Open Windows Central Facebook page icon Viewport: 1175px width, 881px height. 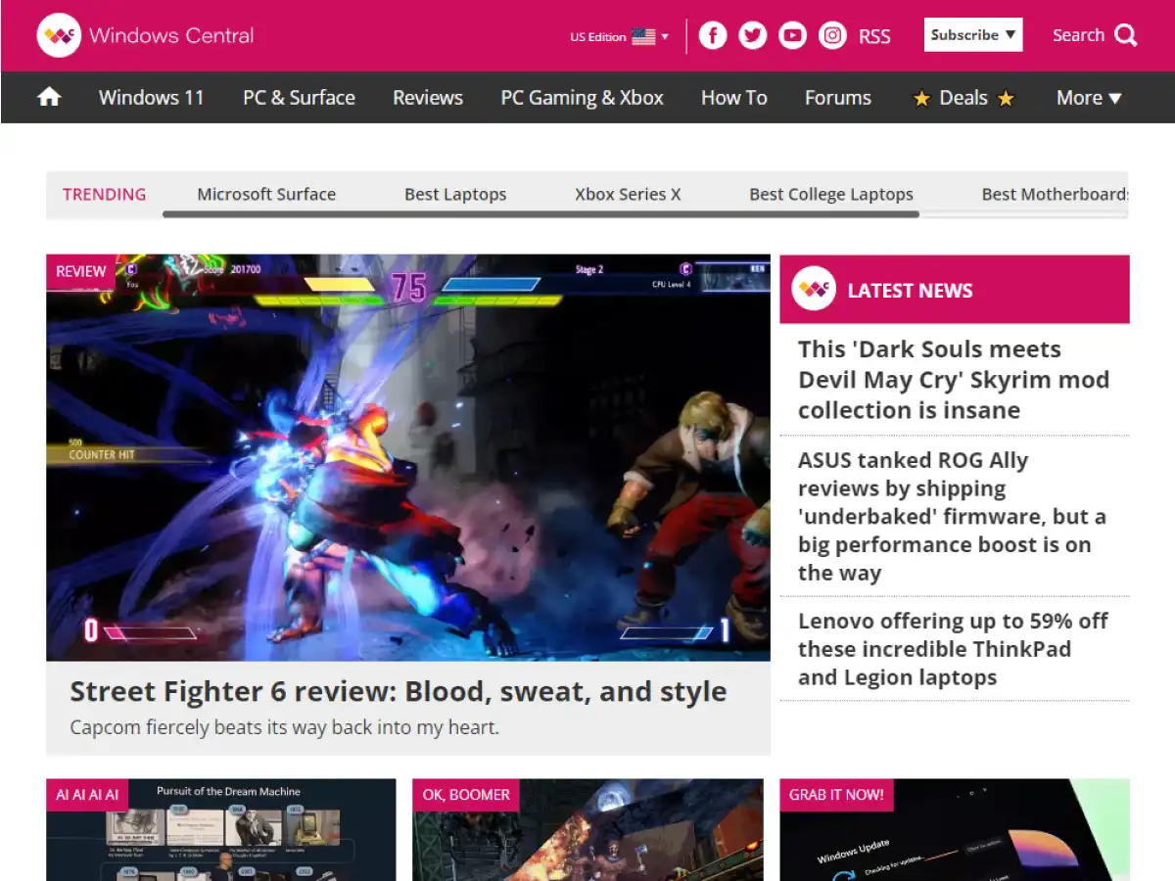(x=713, y=36)
